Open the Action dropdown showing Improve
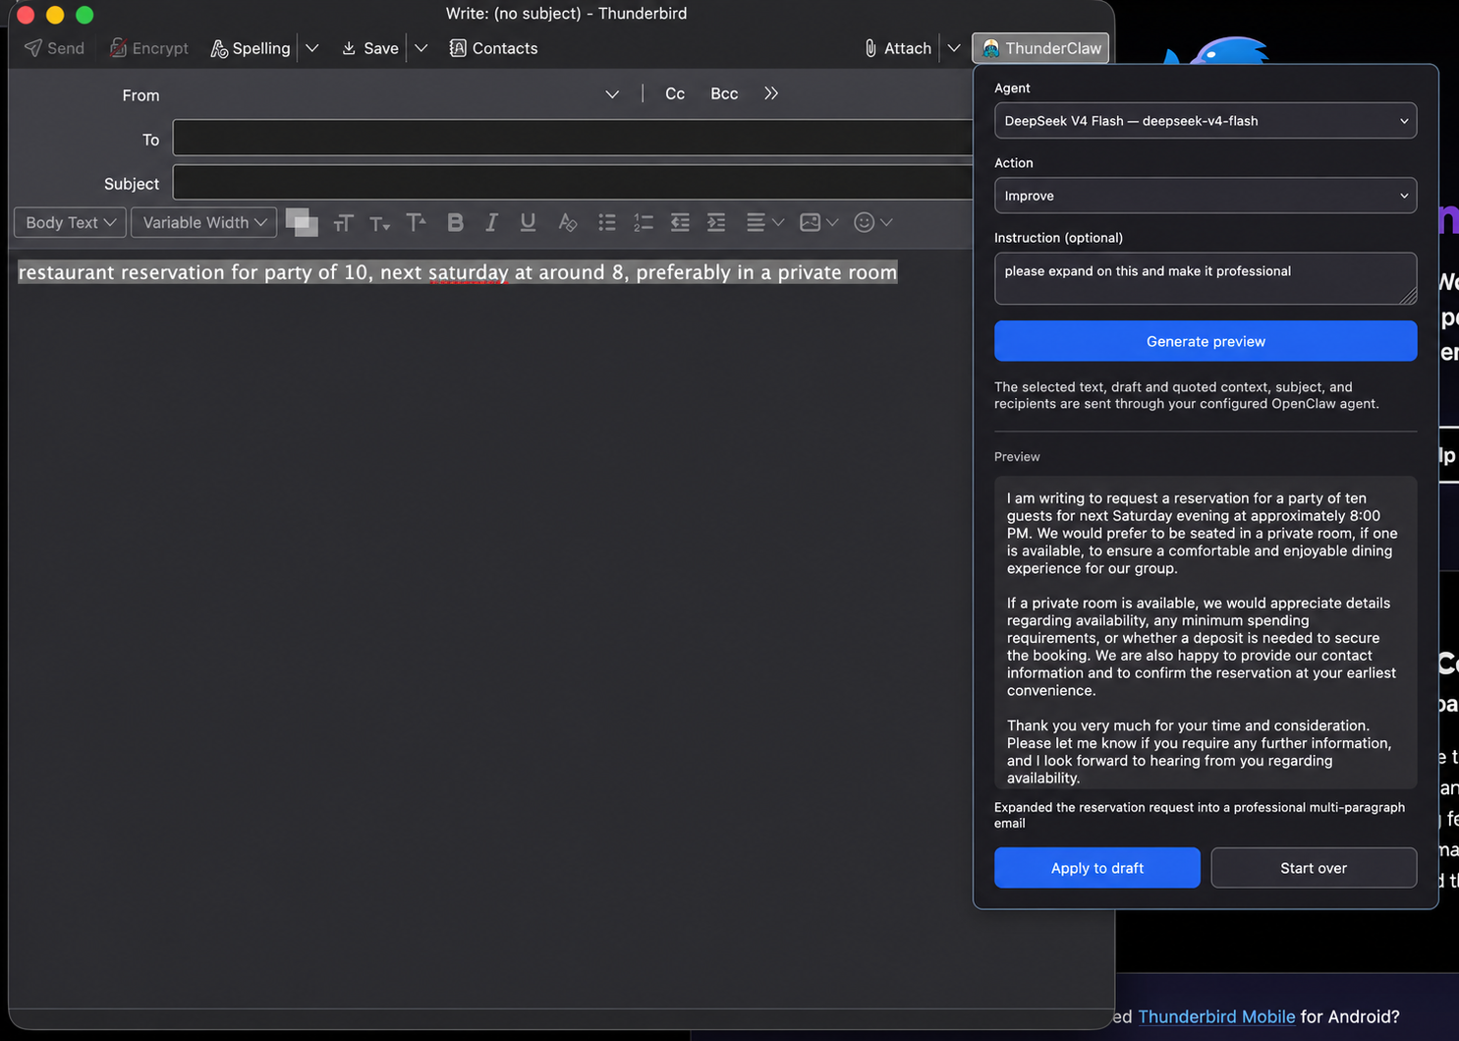This screenshot has width=1459, height=1041. [x=1206, y=196]
